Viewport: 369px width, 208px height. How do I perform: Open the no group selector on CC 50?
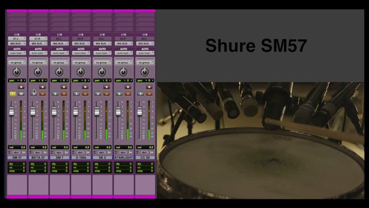(x=145, y=62)
